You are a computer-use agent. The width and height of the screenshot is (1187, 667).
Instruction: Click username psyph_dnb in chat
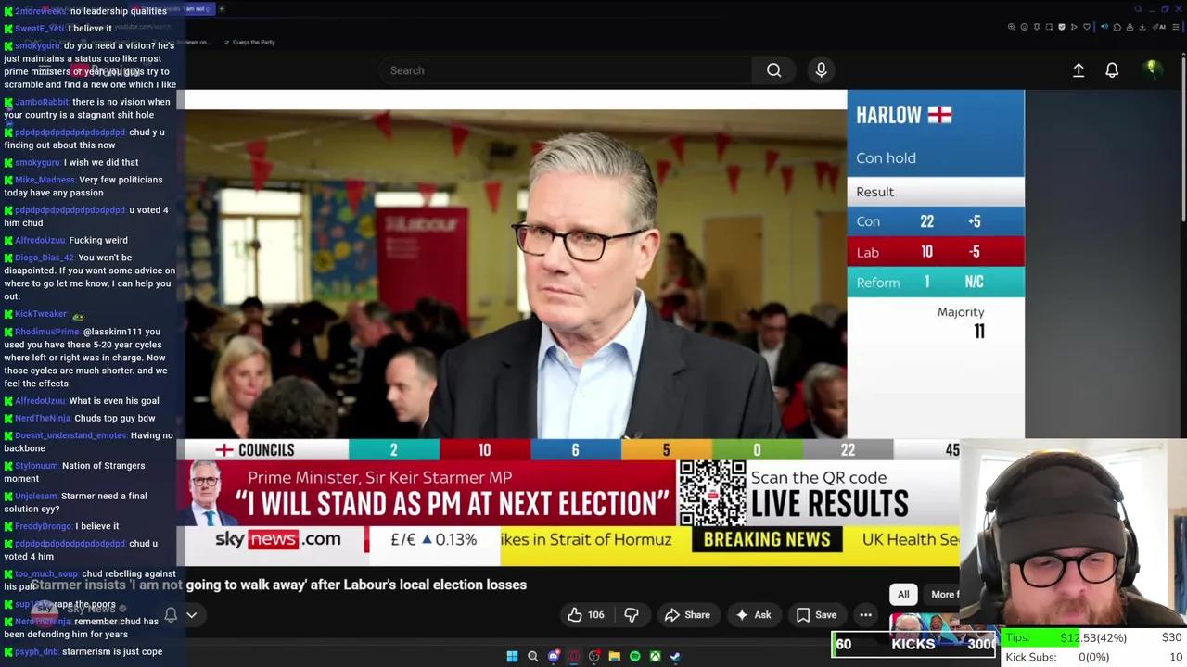click(36, 651)
